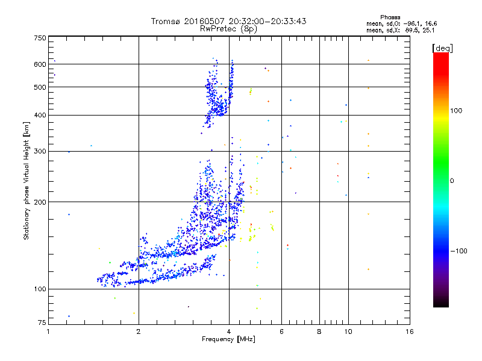Pick the green region of the colorbar

point(441,162)
